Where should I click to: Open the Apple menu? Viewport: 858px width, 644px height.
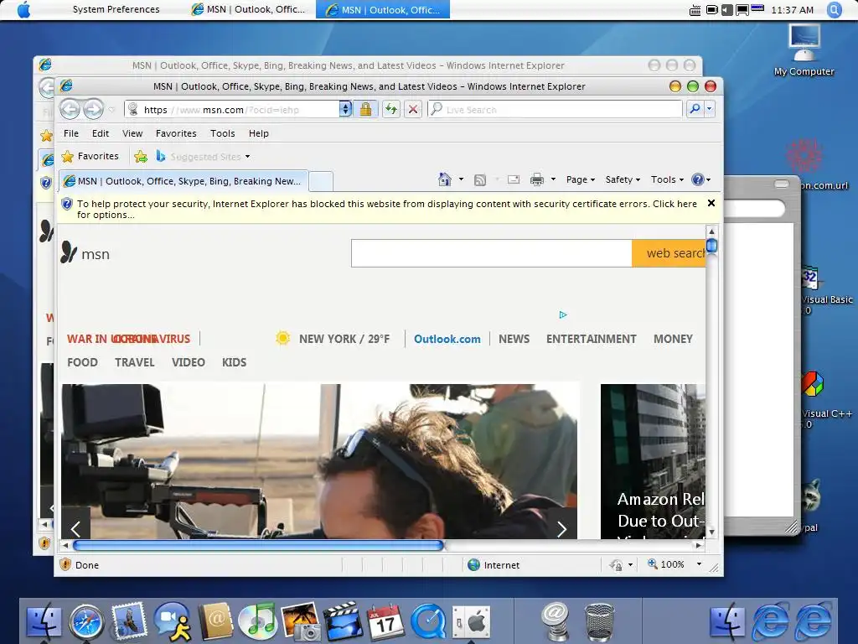tap(23, 9)
